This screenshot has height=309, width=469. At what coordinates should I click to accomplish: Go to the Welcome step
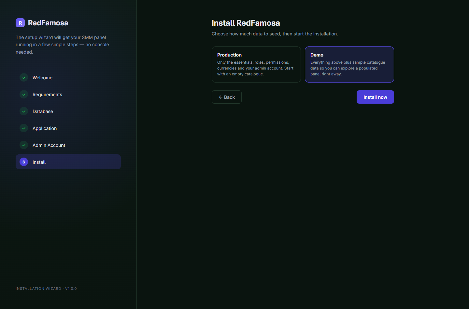(x=68, y=78)
